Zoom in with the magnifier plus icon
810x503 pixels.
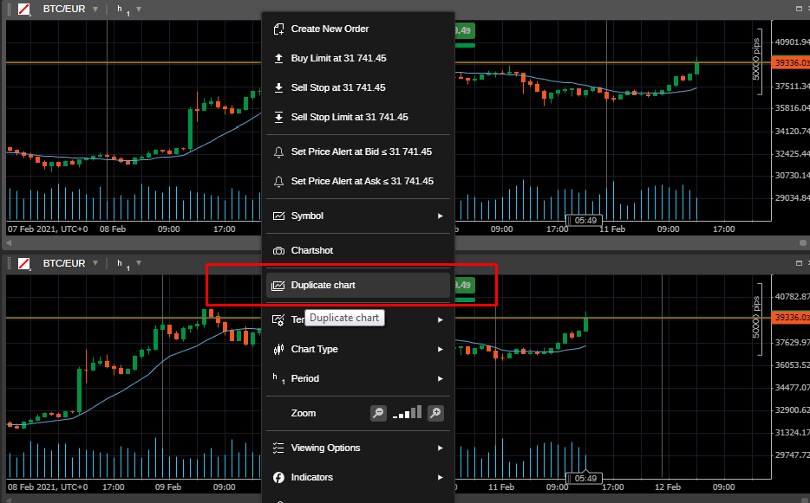[x=436, y=413]
